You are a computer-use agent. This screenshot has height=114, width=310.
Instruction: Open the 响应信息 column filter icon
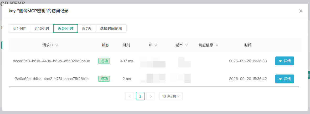pyautogui.click(x=217, y=45)
